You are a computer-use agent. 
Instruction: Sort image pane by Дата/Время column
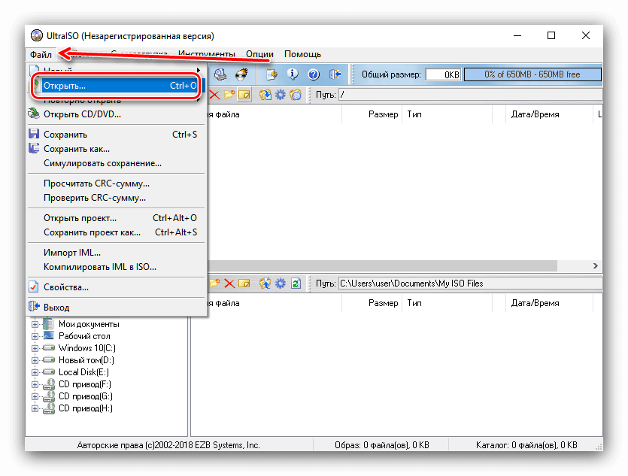pyautogui.click(x=549, y=114)
